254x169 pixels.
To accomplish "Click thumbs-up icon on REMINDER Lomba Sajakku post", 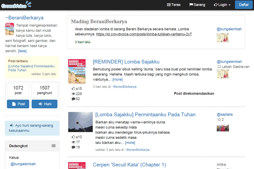I will (x=73, y=89).
